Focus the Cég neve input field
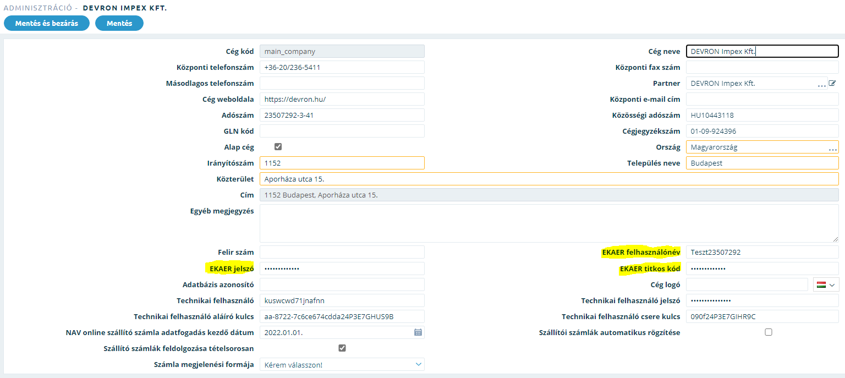 [x=762, y=51]
